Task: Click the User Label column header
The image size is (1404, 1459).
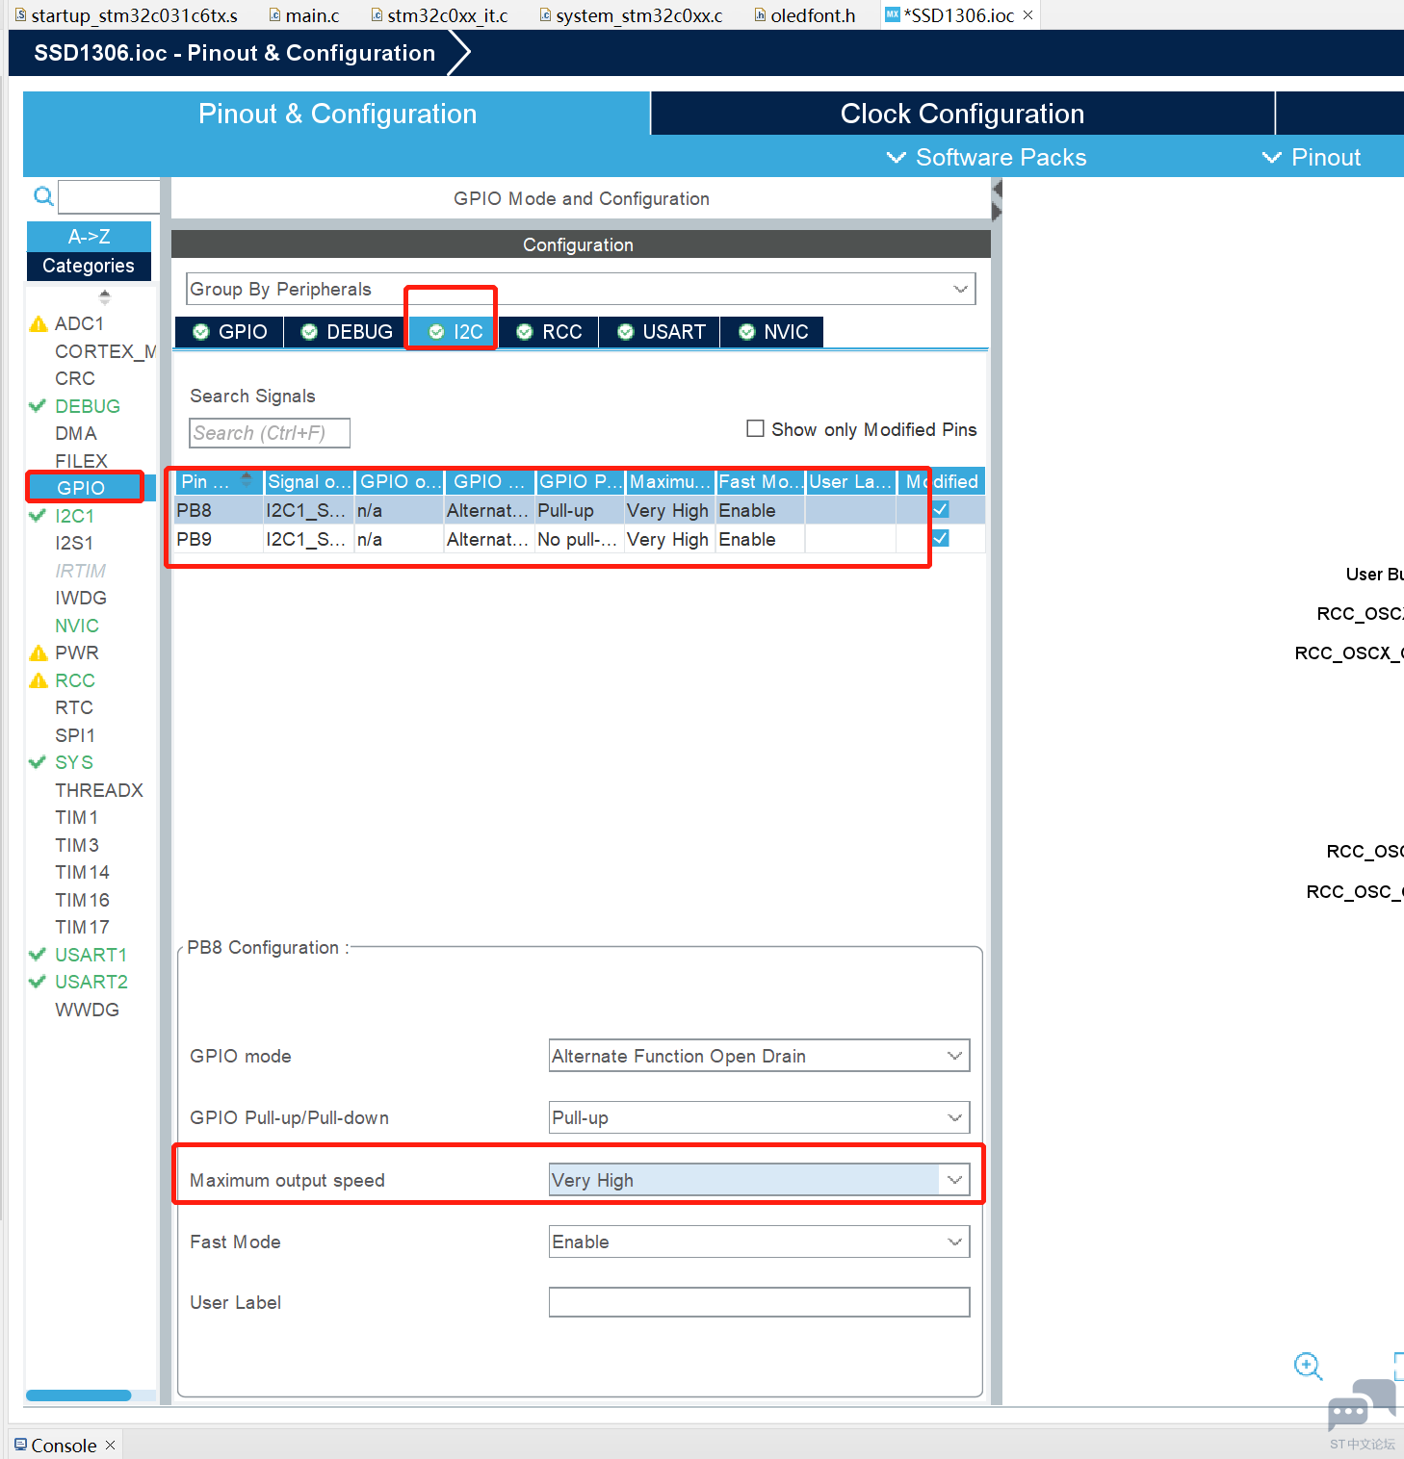Action: 851,481
